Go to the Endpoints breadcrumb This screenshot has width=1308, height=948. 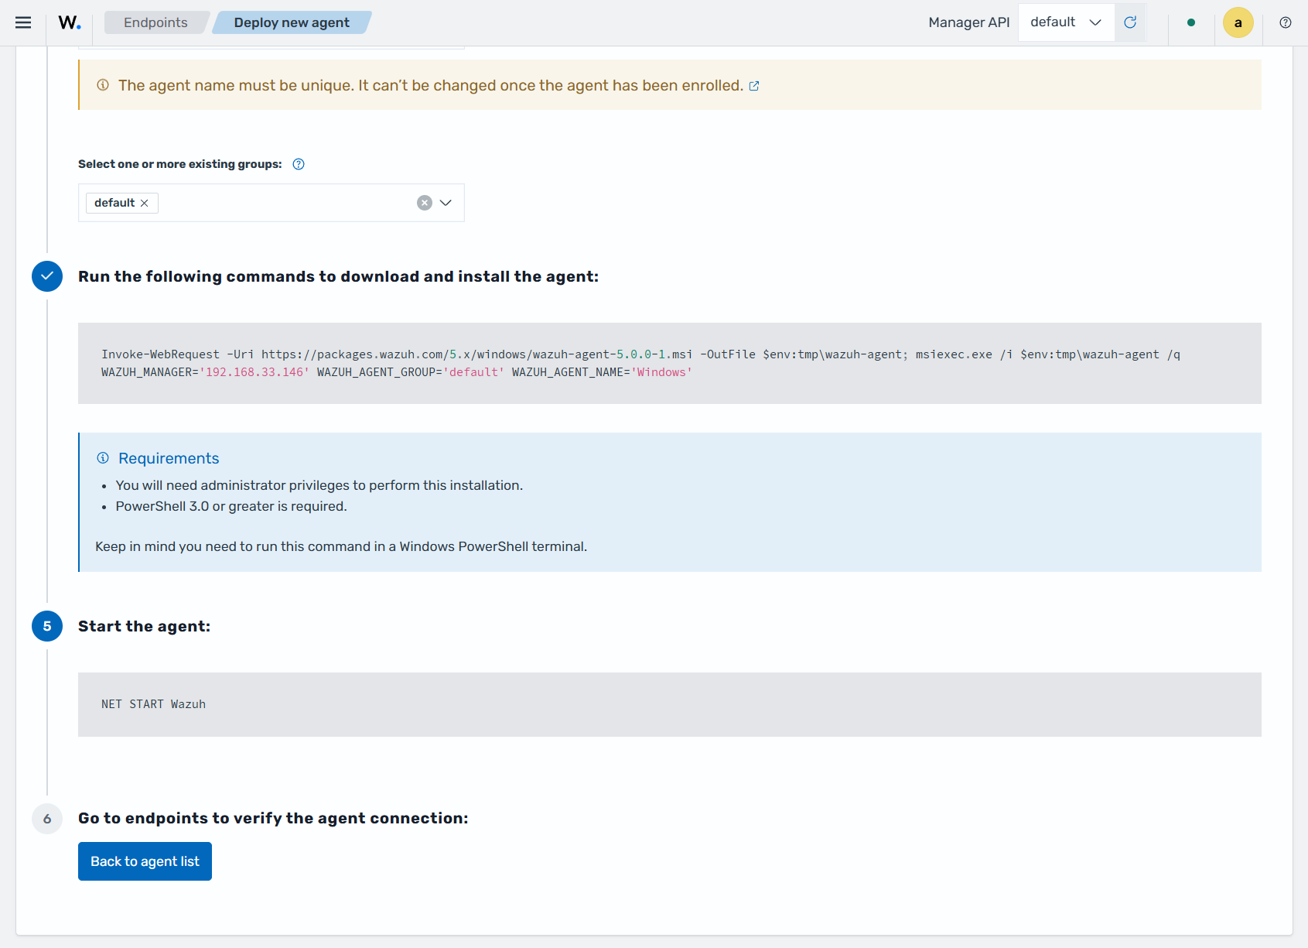pos(155,22)
